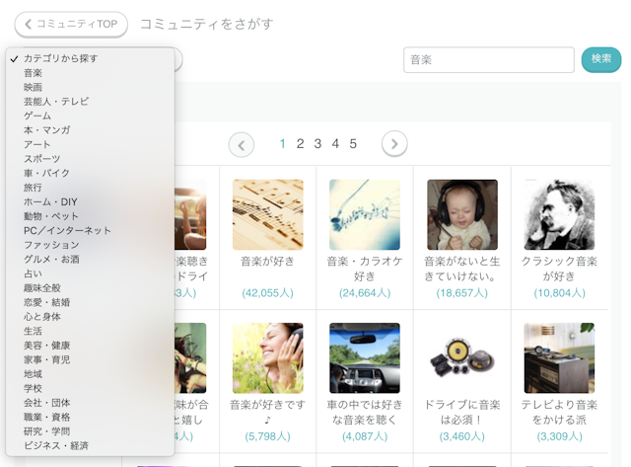Select page 1 in pagination
This screenshot has width=631, height=467.
coord(283,144)
